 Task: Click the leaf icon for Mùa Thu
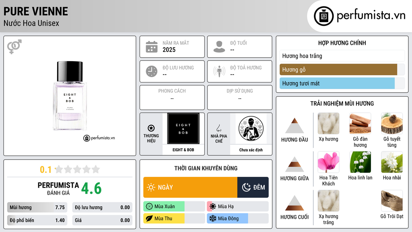[x=149, y=219]
